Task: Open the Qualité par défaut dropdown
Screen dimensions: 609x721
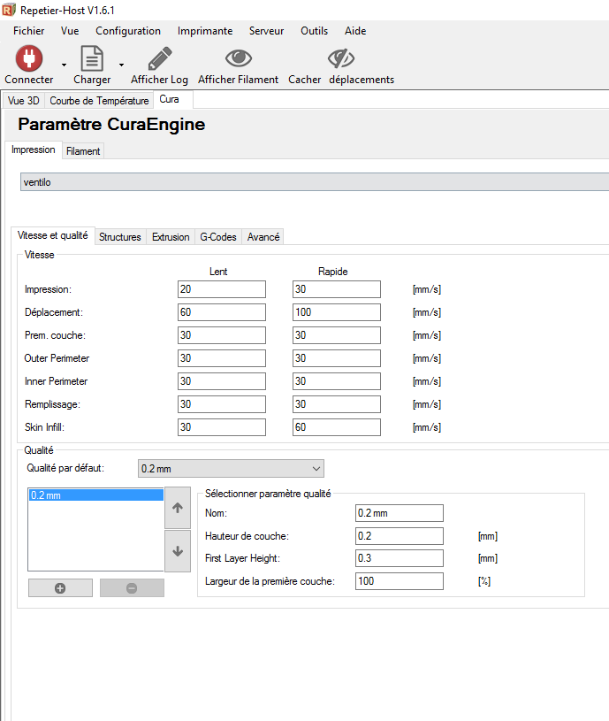Action: pyautogui.click(x=231, y=469)
